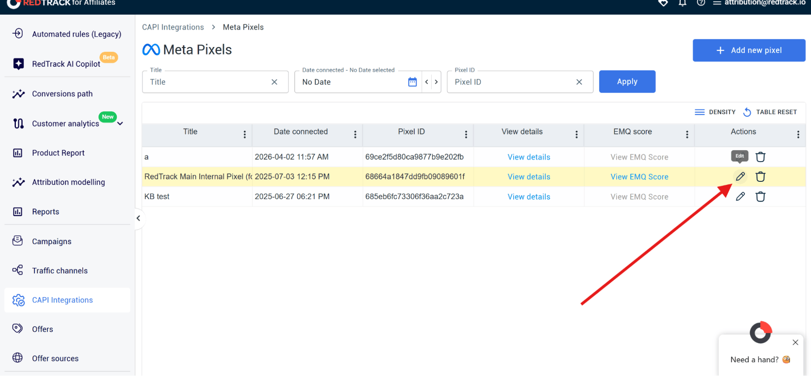
Task: Open Date connected column options menu
Action: [355, 134]
